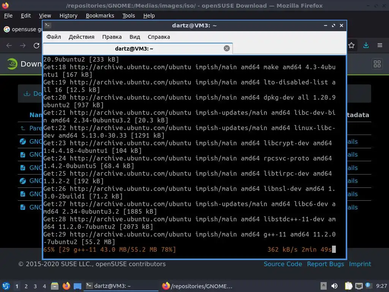Open the grid view icon on openSUSE page

click(377, 64)
